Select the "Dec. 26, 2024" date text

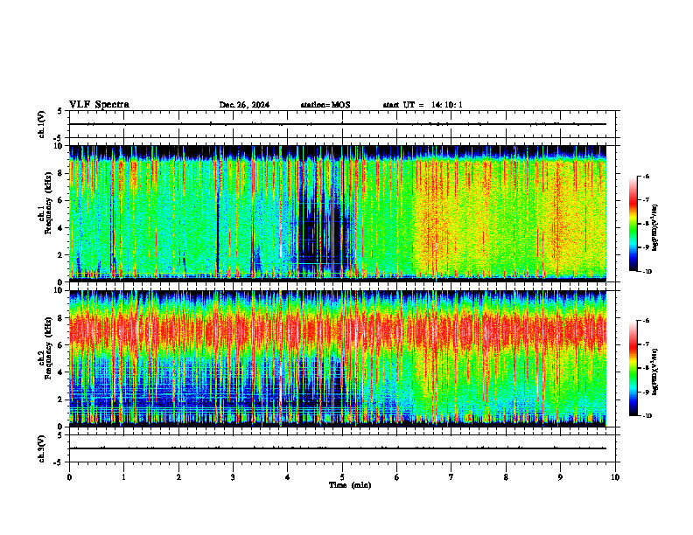pos(244,105)
